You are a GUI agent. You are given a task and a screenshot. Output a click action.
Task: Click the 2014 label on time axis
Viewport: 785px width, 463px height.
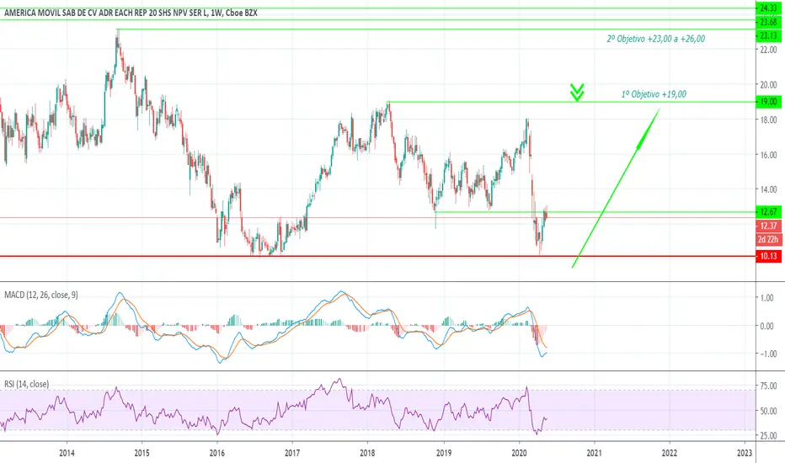67,453
